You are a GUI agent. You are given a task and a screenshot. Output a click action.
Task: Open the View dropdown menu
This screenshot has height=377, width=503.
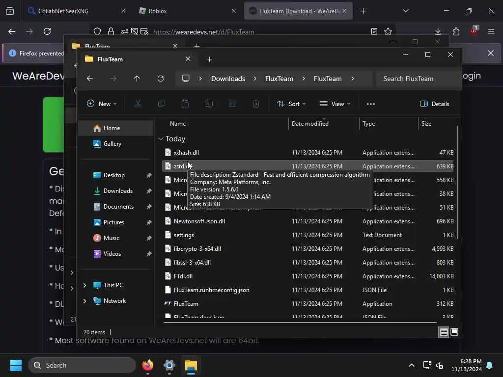pyautogui.click(x=335, y=104)
